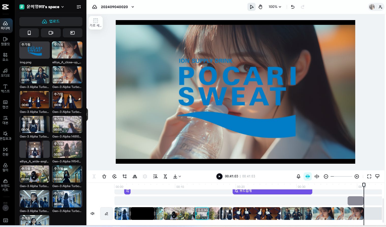The width and height of the screenshot is (386, 227).
Task: Select Gen-3 Alpha 19541 clip thumbnail
Action: coord(67,149)
